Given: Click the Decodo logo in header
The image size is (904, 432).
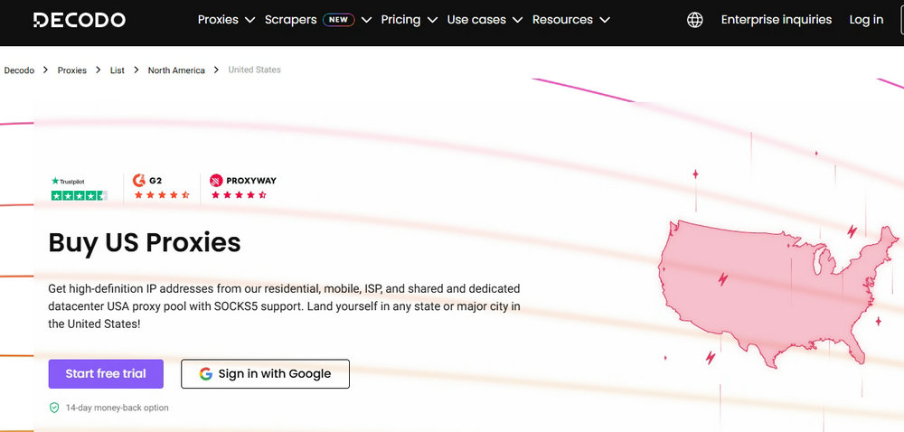Looking at the screenshot, I should point(80,20).
